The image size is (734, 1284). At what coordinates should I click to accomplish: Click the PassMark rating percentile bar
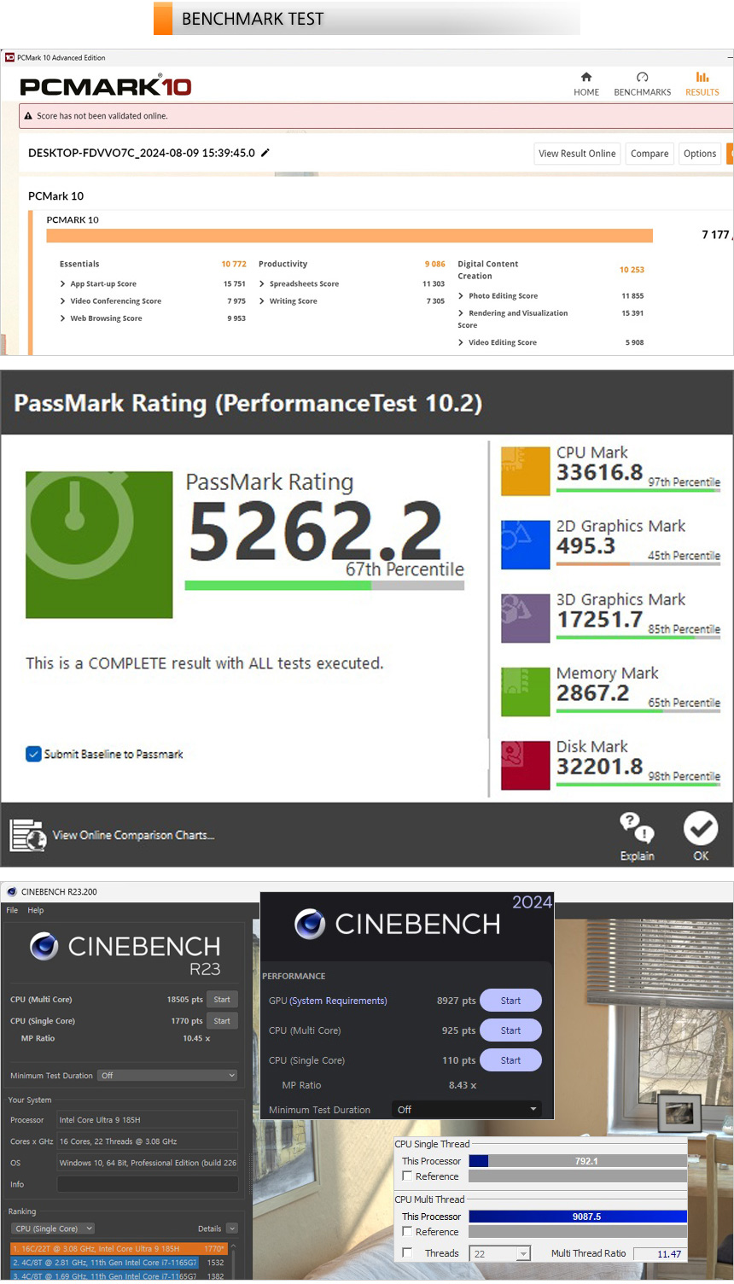click(x=324, y=586)
